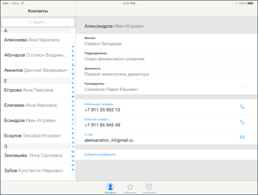258x195 pixels.
Task: Send email via the envelope icon
Action: [242, 137]
